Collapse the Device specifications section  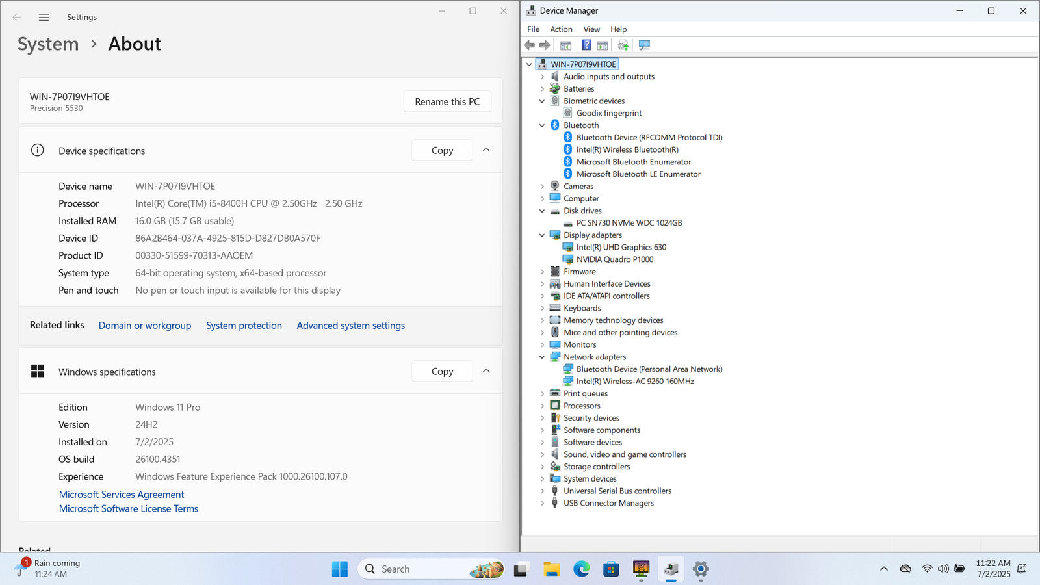[x=486, y=150]
